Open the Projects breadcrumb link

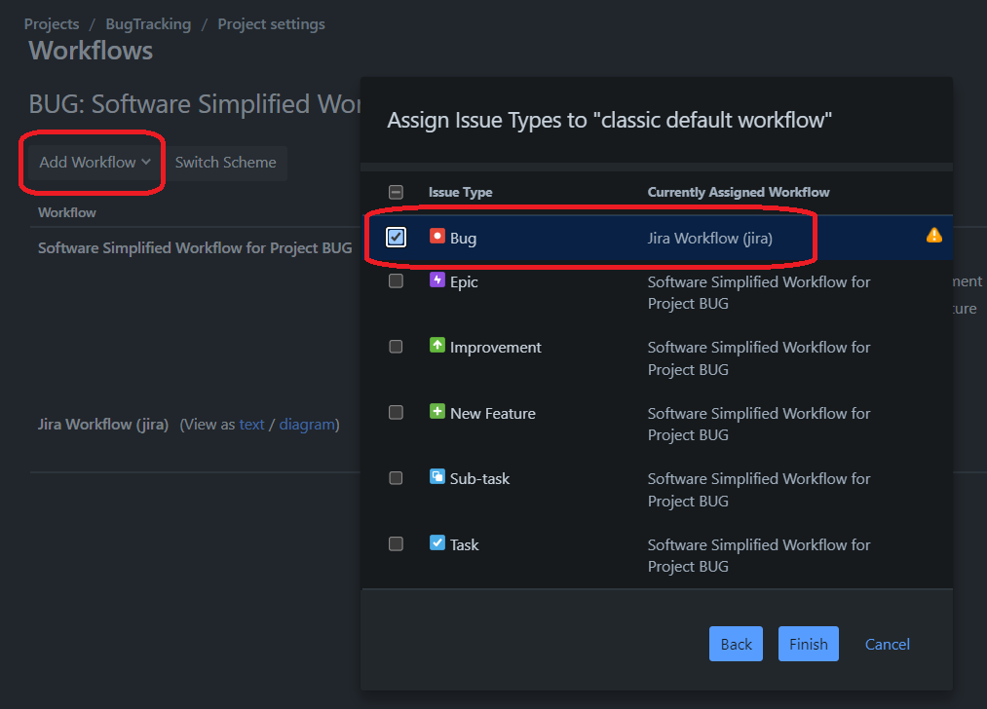pyautogui.click(x=52, y=24)
